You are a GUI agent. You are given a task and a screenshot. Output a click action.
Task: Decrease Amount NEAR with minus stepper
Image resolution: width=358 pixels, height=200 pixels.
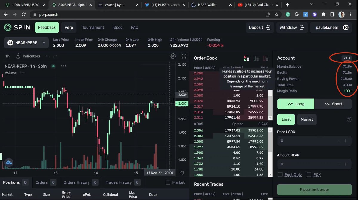[x=339, y=164]
